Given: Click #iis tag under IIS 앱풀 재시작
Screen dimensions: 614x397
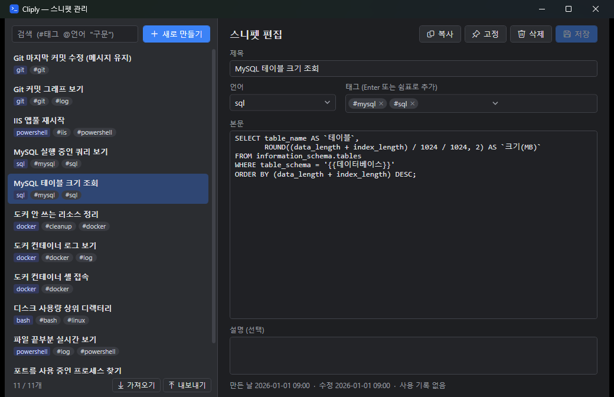Looking at the screenshot, I should coord(61,132).
